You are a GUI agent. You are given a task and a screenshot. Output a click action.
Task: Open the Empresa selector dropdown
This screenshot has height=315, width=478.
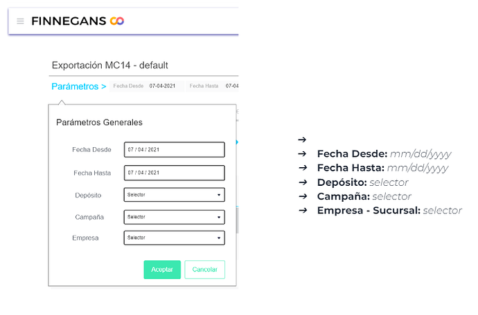tap(175, 238)
